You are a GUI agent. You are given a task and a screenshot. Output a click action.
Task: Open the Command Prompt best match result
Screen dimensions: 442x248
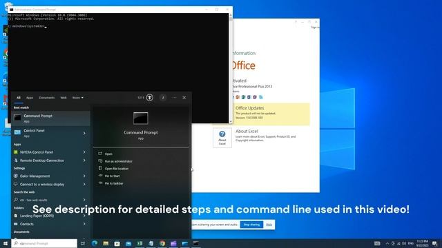[50, 118]
